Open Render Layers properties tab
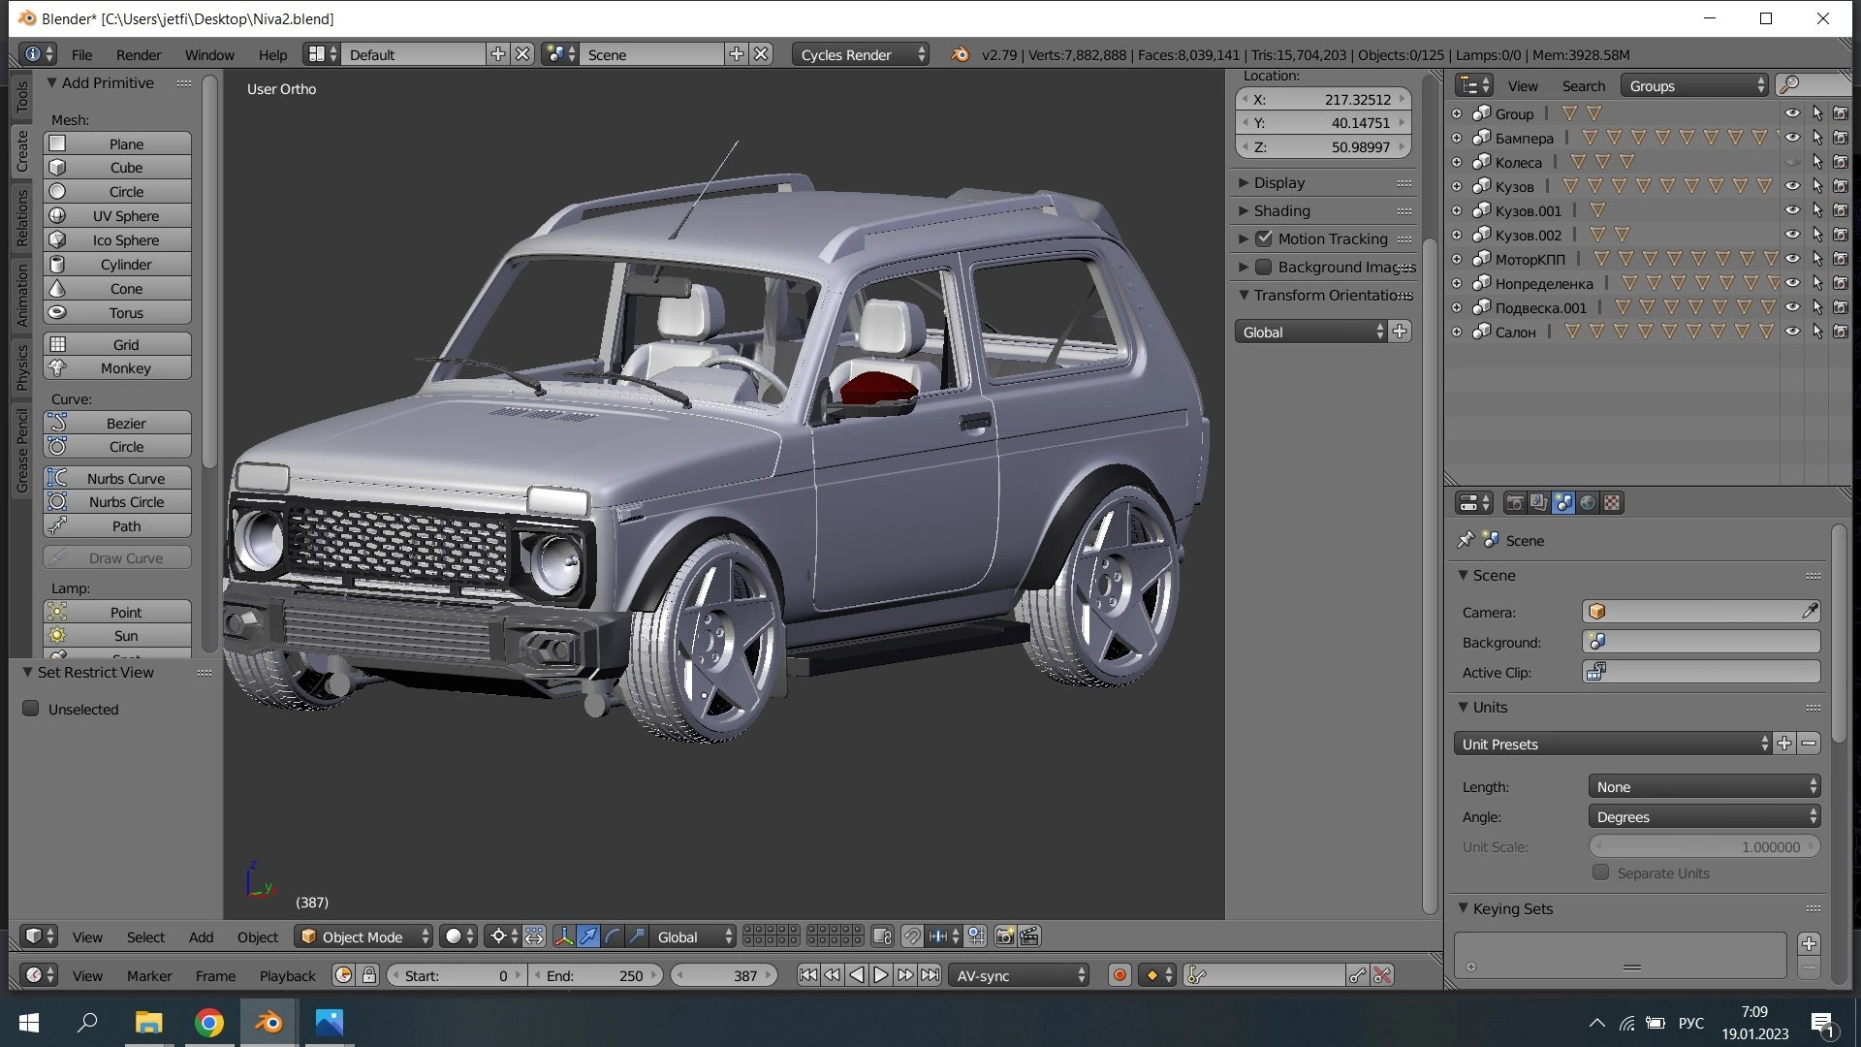Image resolution: width=1861 pixels, height=1047 pixels. 1538,502
